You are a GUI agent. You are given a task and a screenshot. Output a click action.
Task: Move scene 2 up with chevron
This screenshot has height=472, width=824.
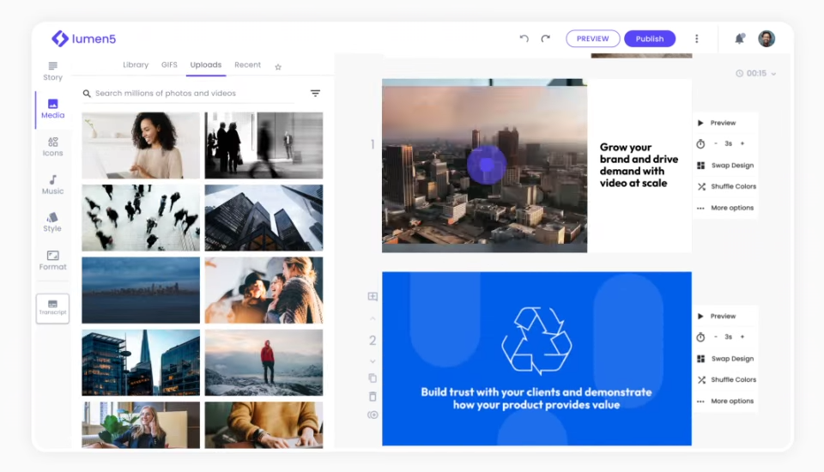373,318
